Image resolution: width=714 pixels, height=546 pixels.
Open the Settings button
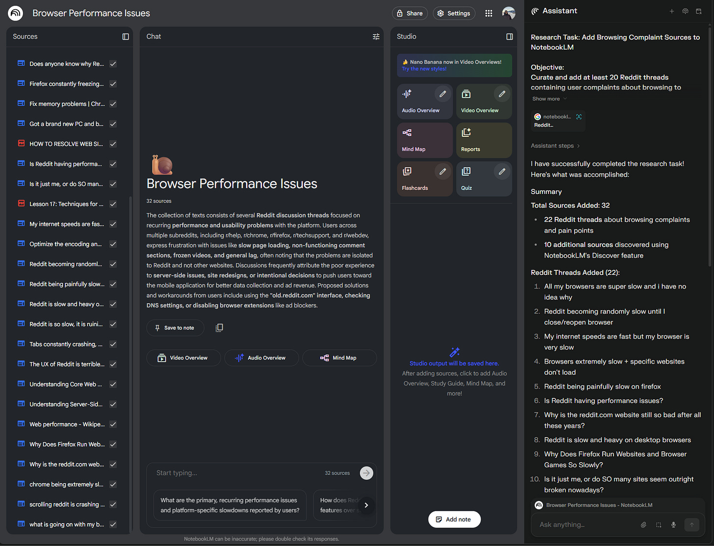click(454, 13)
